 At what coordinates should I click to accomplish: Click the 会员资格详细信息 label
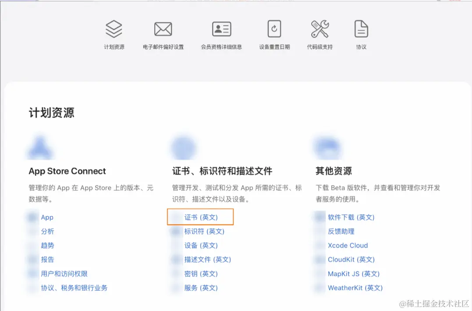pyautogui.click(x=222, y=46)
